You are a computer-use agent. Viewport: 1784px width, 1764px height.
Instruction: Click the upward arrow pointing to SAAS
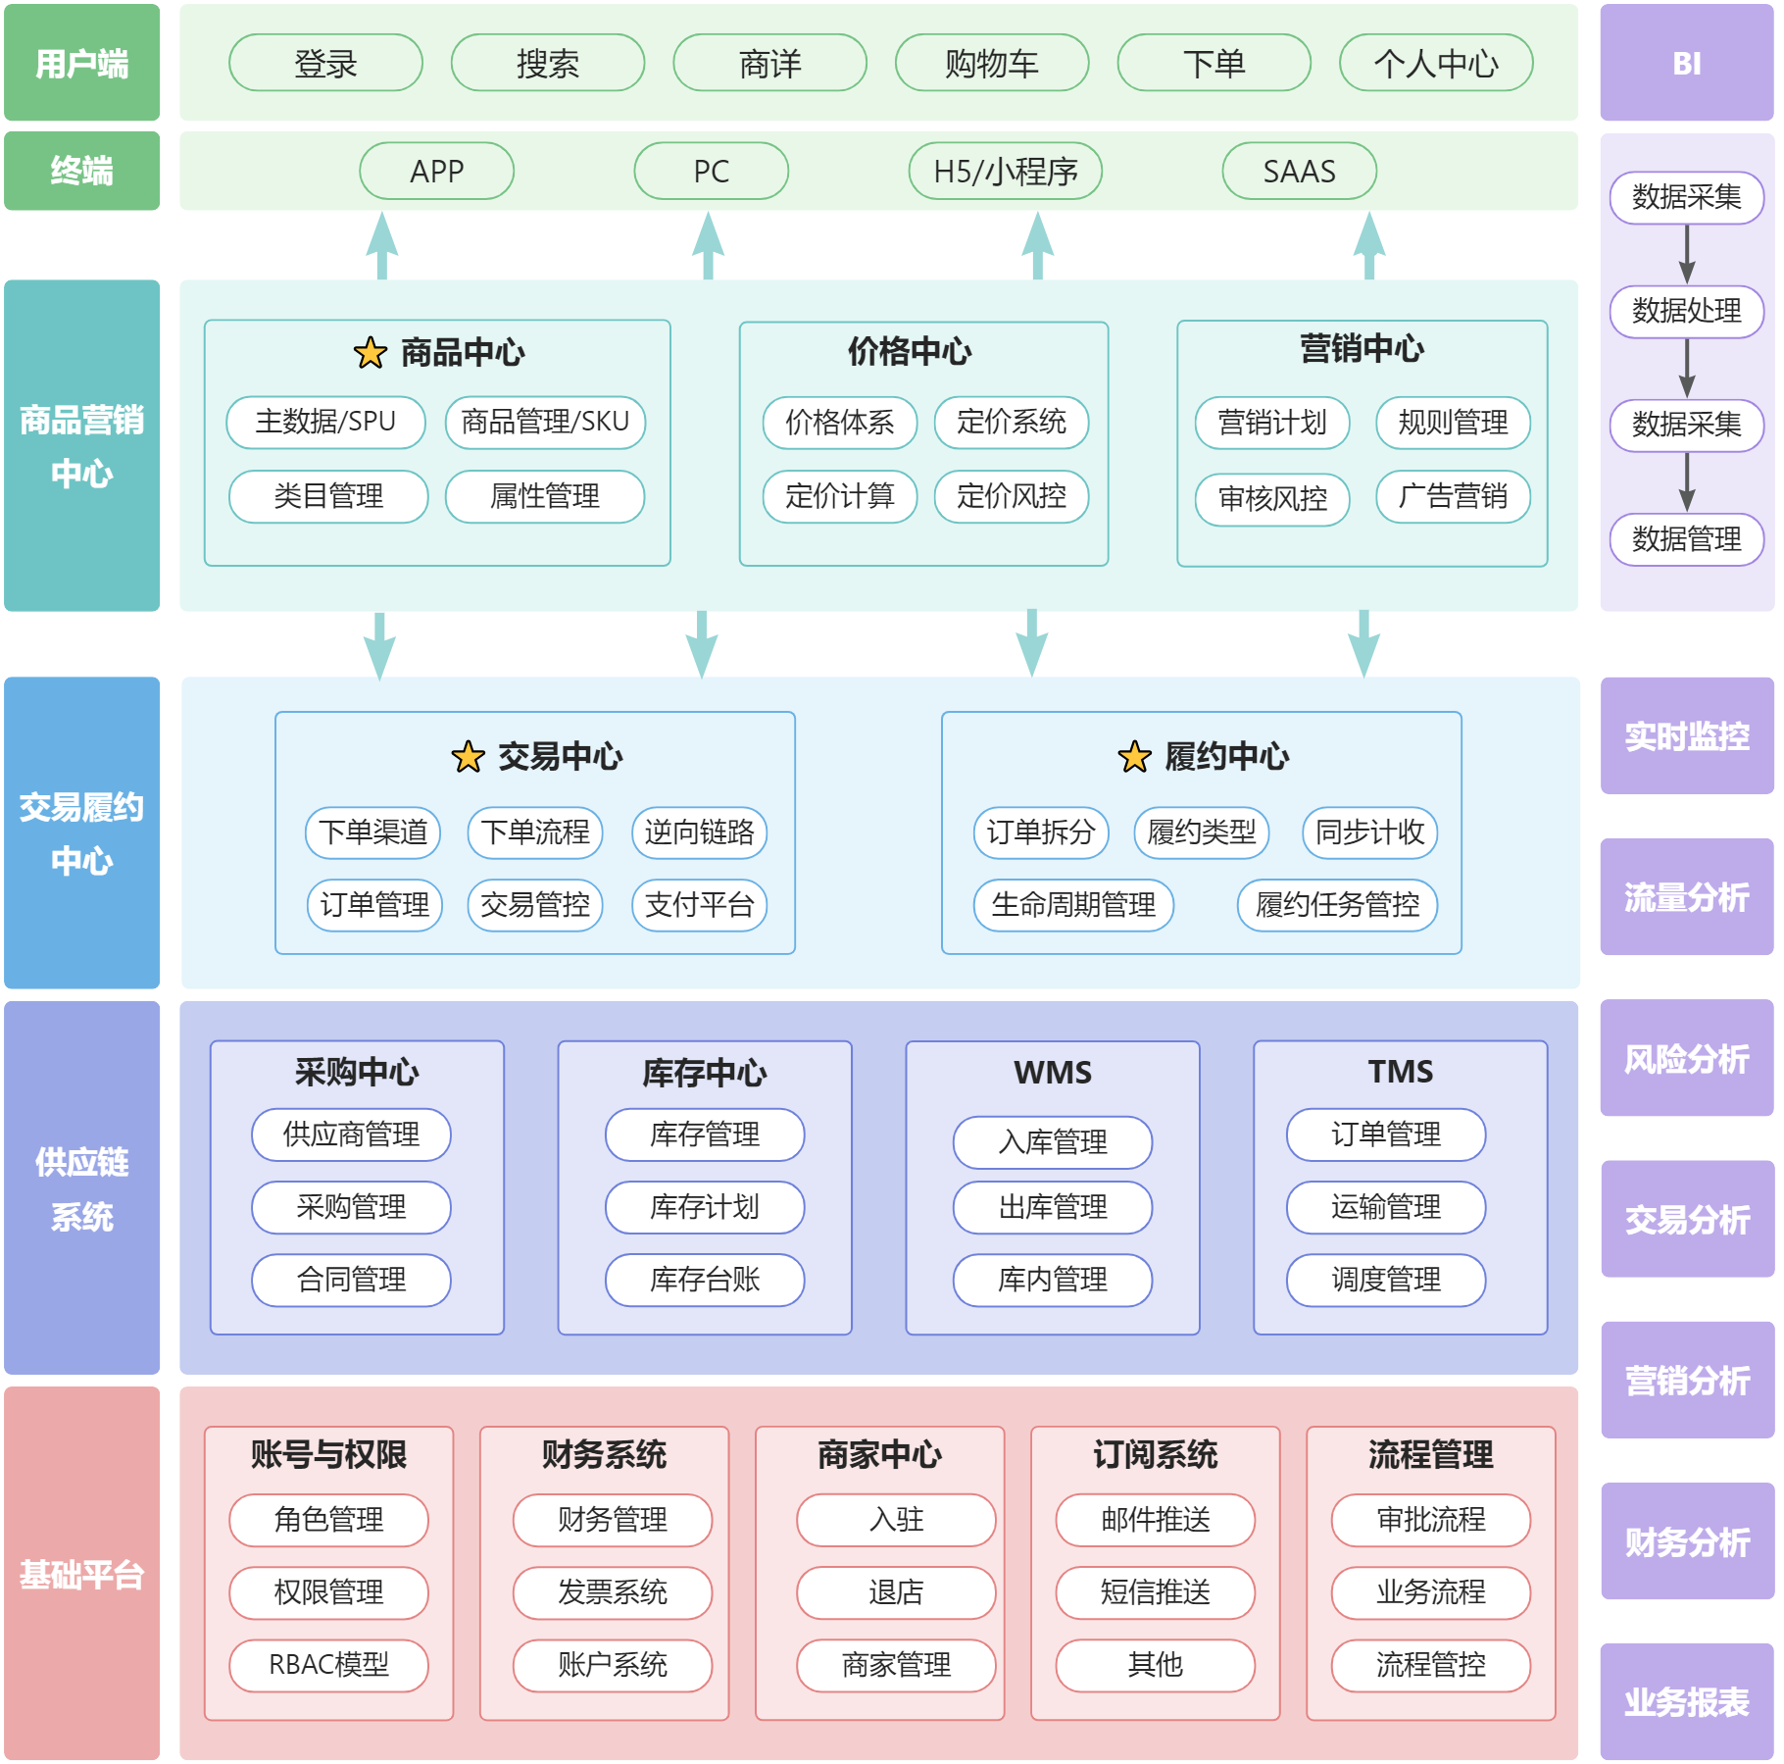(x=1369, y=245)
